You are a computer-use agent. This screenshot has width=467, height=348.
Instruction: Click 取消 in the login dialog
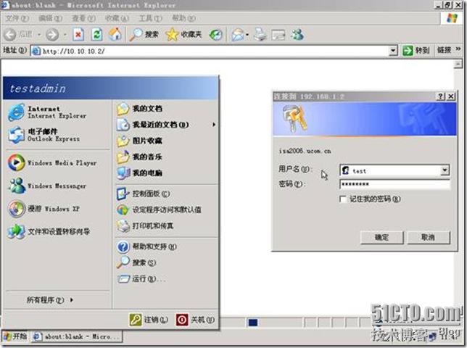tap(429, 238)
